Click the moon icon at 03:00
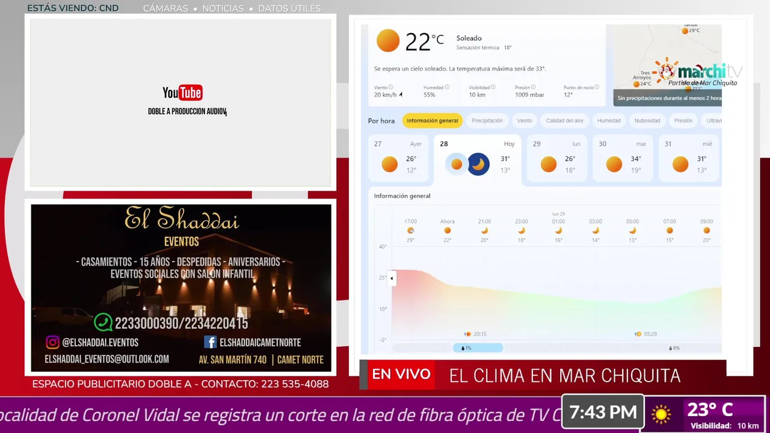 click(x=596, y=230)
